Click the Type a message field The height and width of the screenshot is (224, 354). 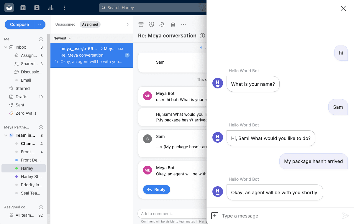click(x=280, y=216)
